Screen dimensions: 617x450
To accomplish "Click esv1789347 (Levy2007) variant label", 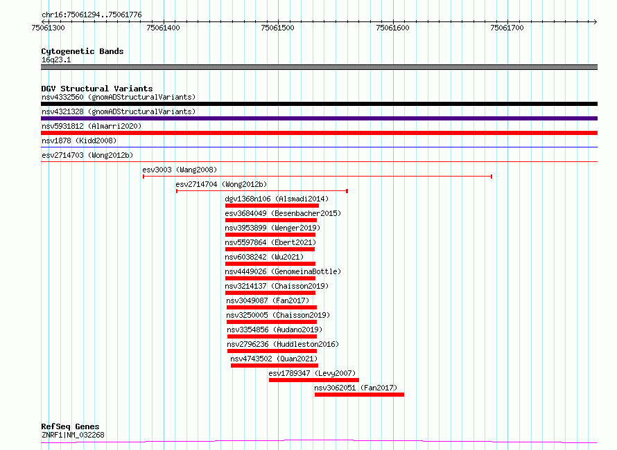I will coord(312,373).
